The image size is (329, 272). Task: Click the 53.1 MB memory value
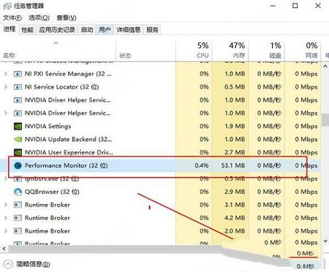point(233,166)
